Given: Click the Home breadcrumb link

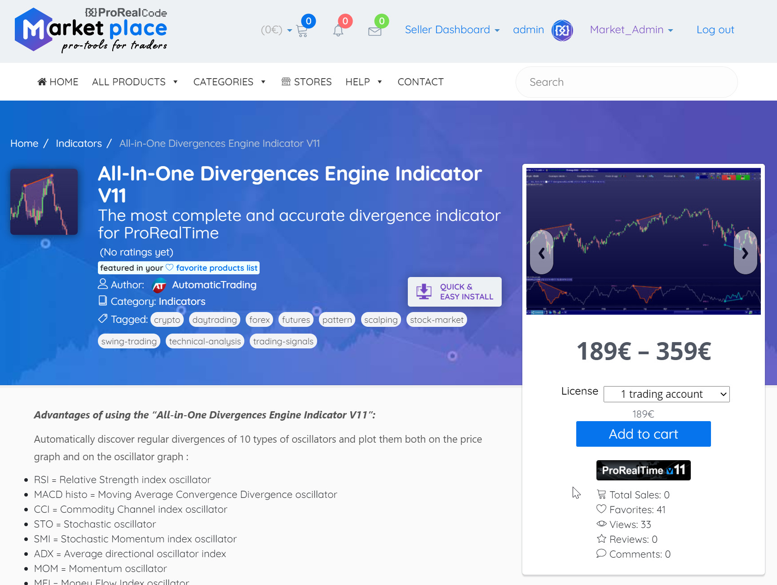Looking at the screenshot, I should (24, 143).
